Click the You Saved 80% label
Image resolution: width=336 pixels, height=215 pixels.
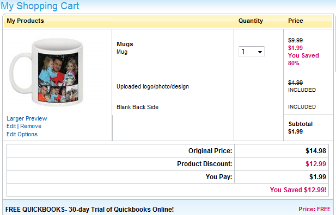coord(303,59)
